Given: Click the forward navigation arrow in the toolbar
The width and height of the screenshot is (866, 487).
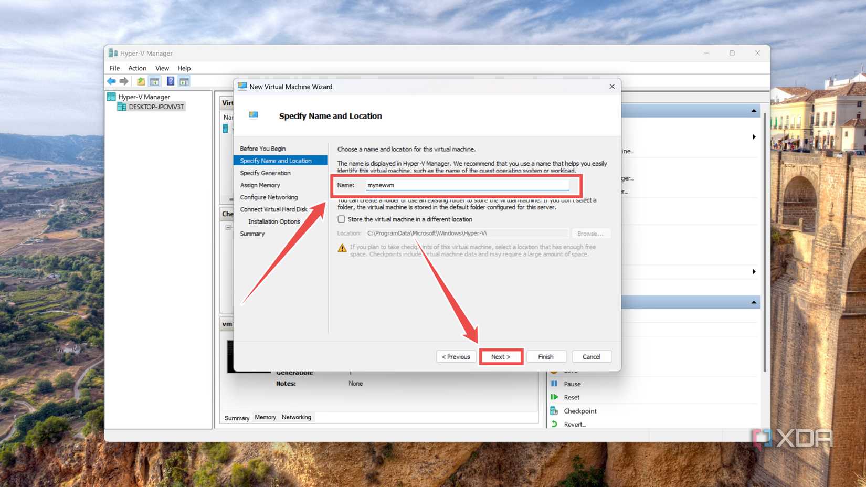Looking at the screenshot, I should (124, 81).
